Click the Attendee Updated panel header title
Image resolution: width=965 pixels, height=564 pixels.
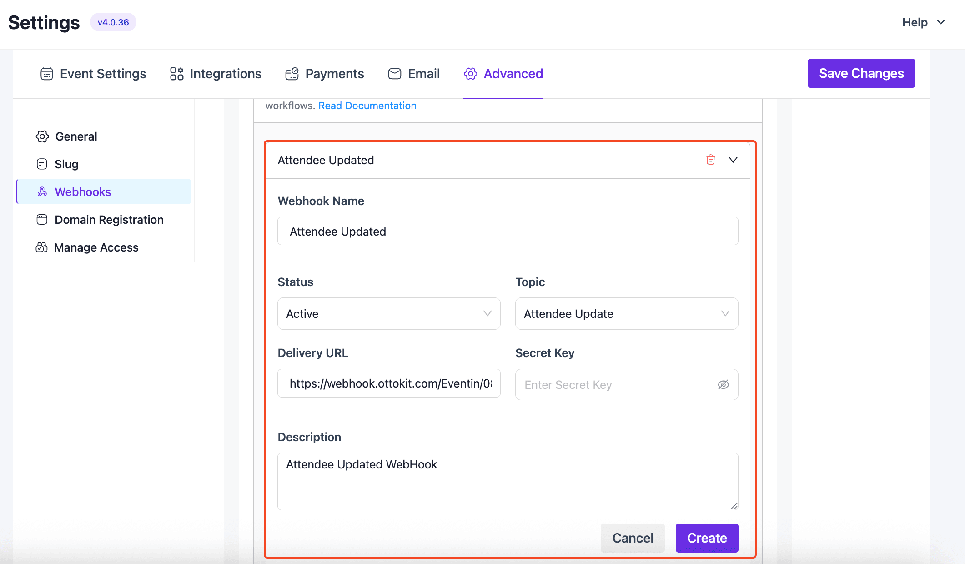(326, 160)
